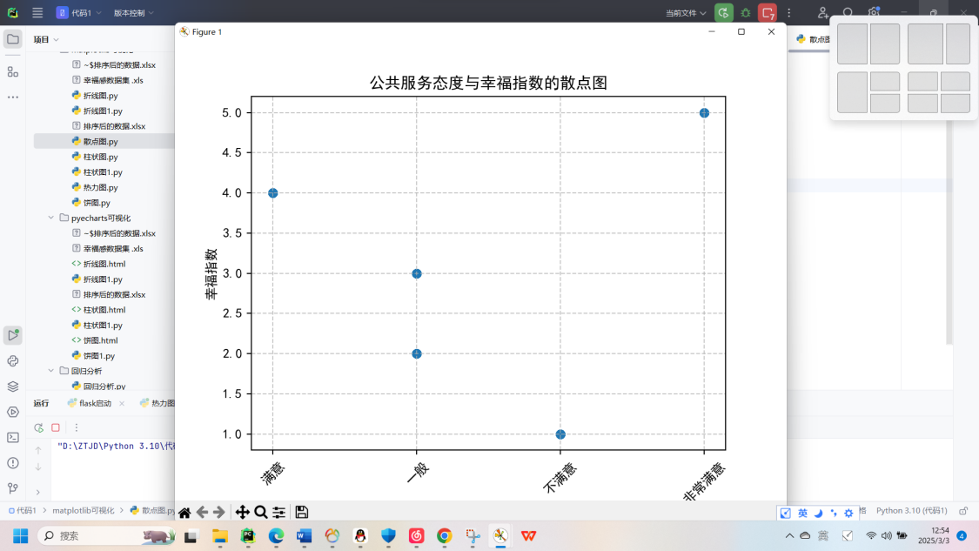Switch to the 热力图 run tab
Screen dimensions: 979x551
[x=158, y=404]
